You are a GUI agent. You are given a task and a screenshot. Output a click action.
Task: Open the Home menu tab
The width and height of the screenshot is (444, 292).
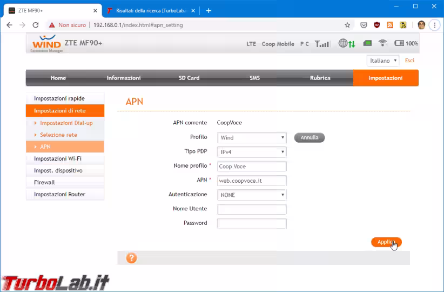(x=58, y=78)
